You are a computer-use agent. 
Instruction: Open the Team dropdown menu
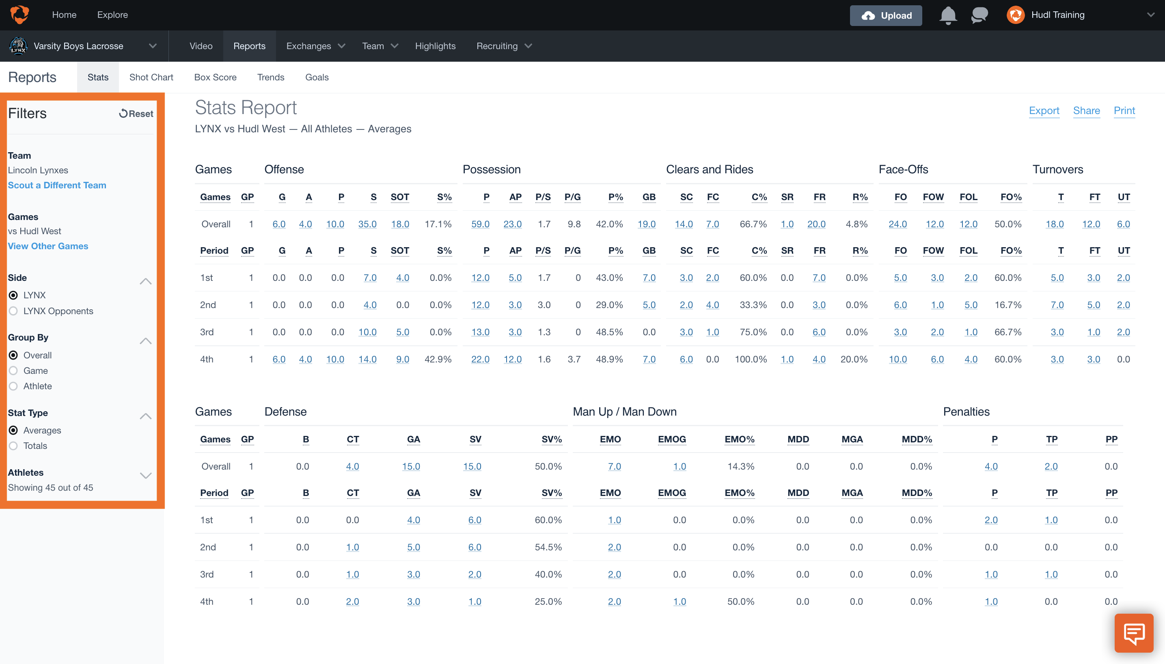(380, 46)
